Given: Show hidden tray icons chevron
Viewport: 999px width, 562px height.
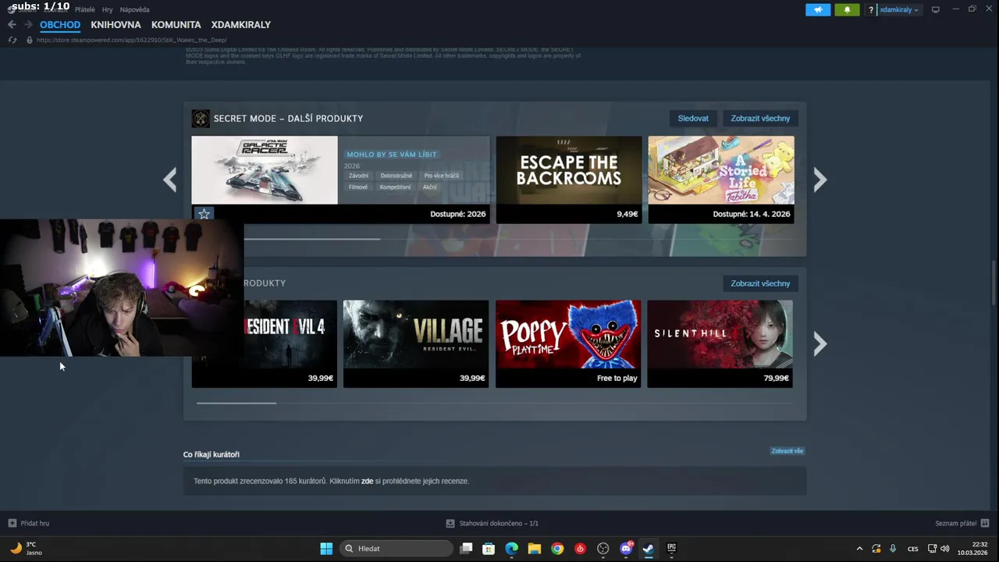Looking at the screenshot, I should point(859,549).
